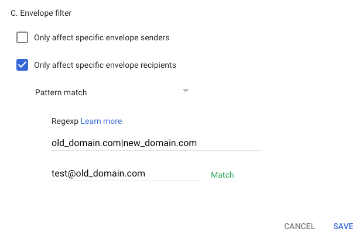
Task: Click the 'Only affect specific envelope senders' label
Action: [x=101, y=38]
